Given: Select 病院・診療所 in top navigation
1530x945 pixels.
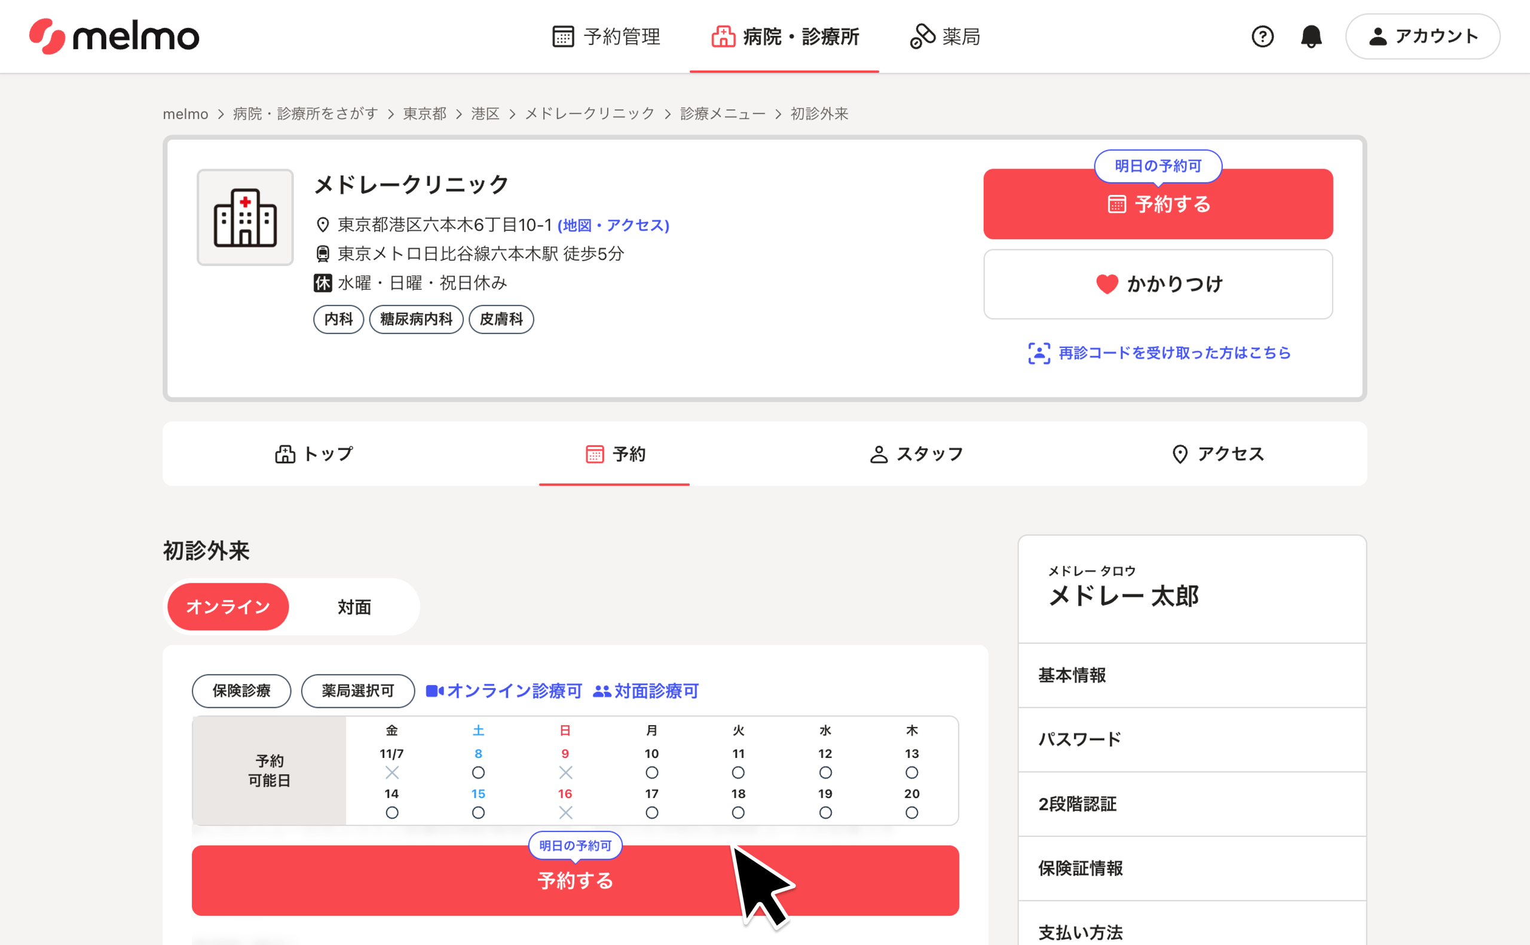Looking at the screenshot, I should point(785,36).
